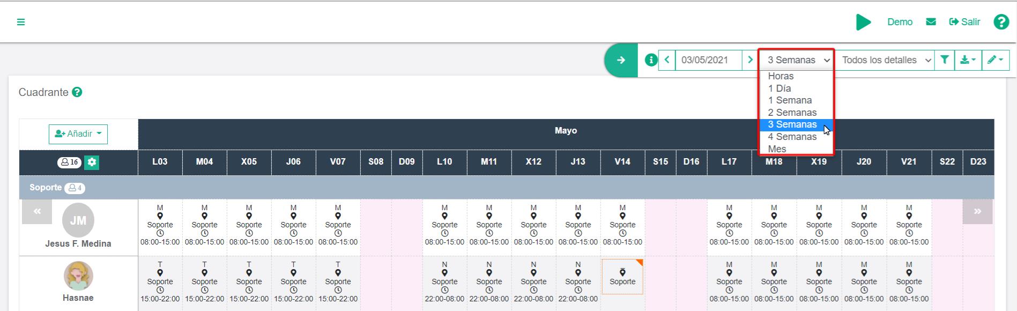Click the Demo link
The image size is (1017, 311).
tap(900, 22)
